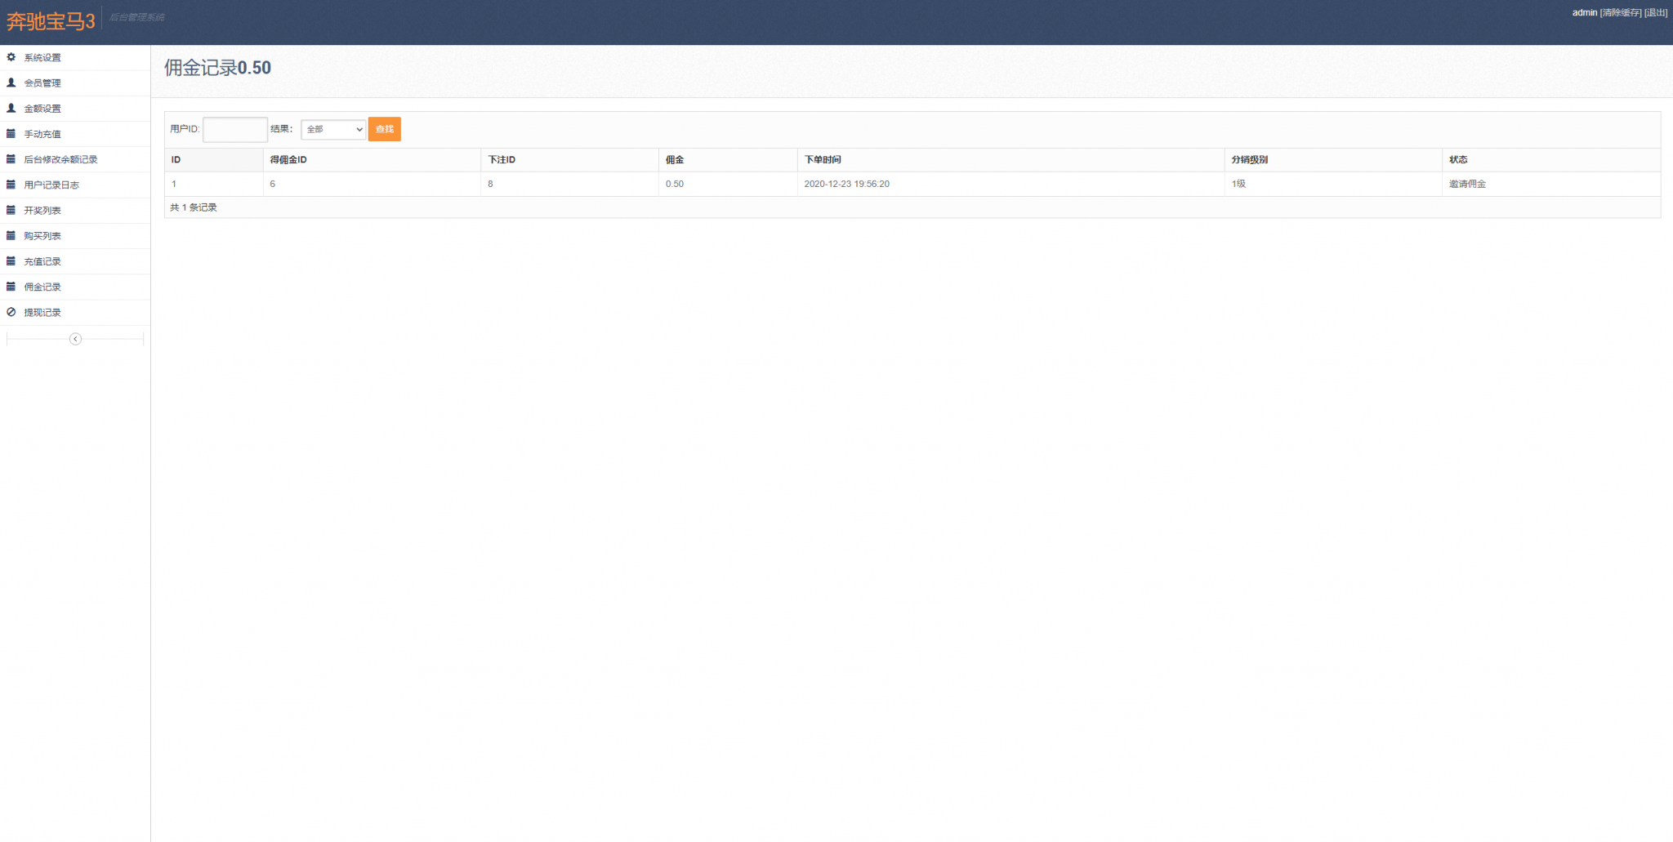Go to 佣金记录 in the sidebar
The image size is (1673, 842).
click(42, 287)
